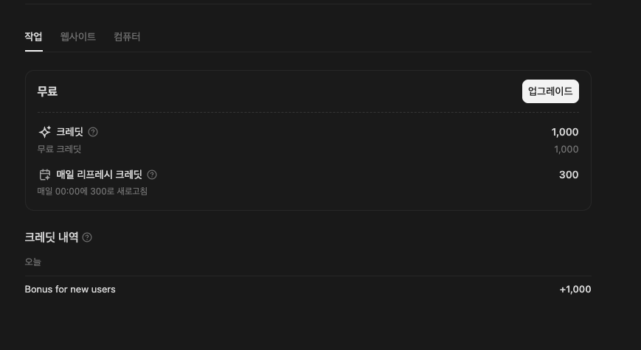
Task: Click the sparkle credits icon
Action: pyautogui.click(x=44, y=131)
